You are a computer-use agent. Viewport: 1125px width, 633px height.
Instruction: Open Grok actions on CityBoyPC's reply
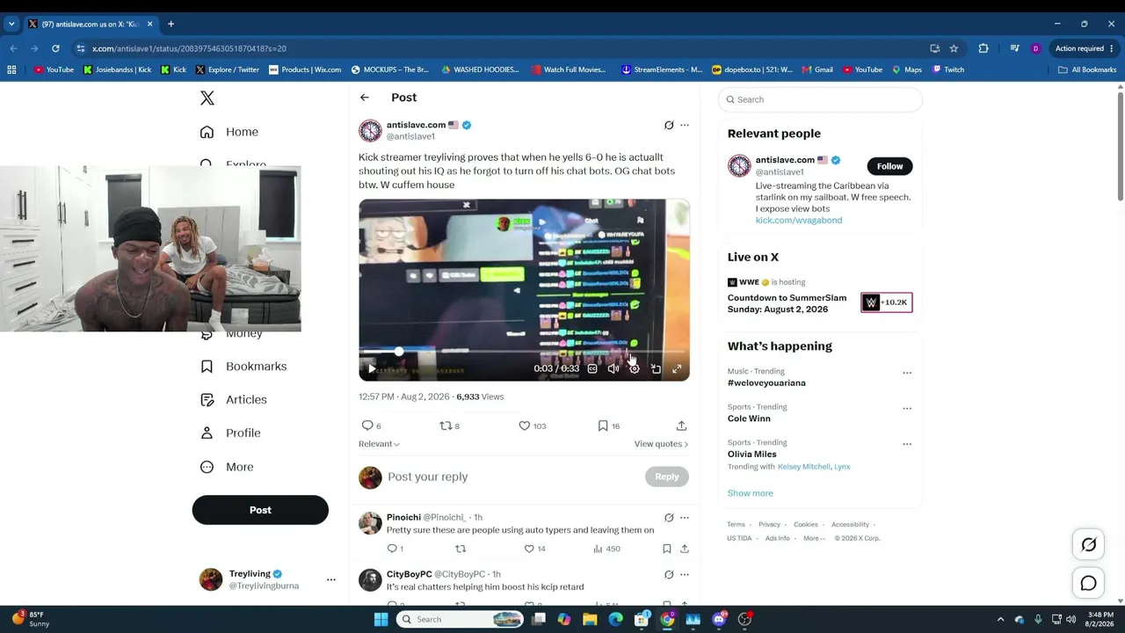pos(669,574)
